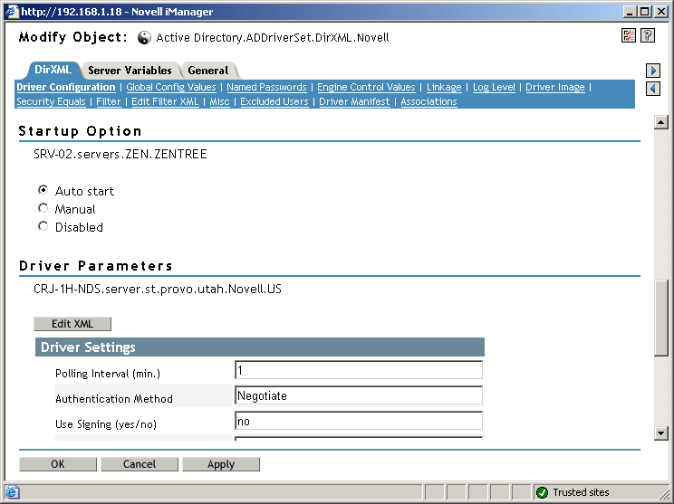Open the Driver Image link
This screenshot has height=504, width=674.
click(x=555, y=87)
